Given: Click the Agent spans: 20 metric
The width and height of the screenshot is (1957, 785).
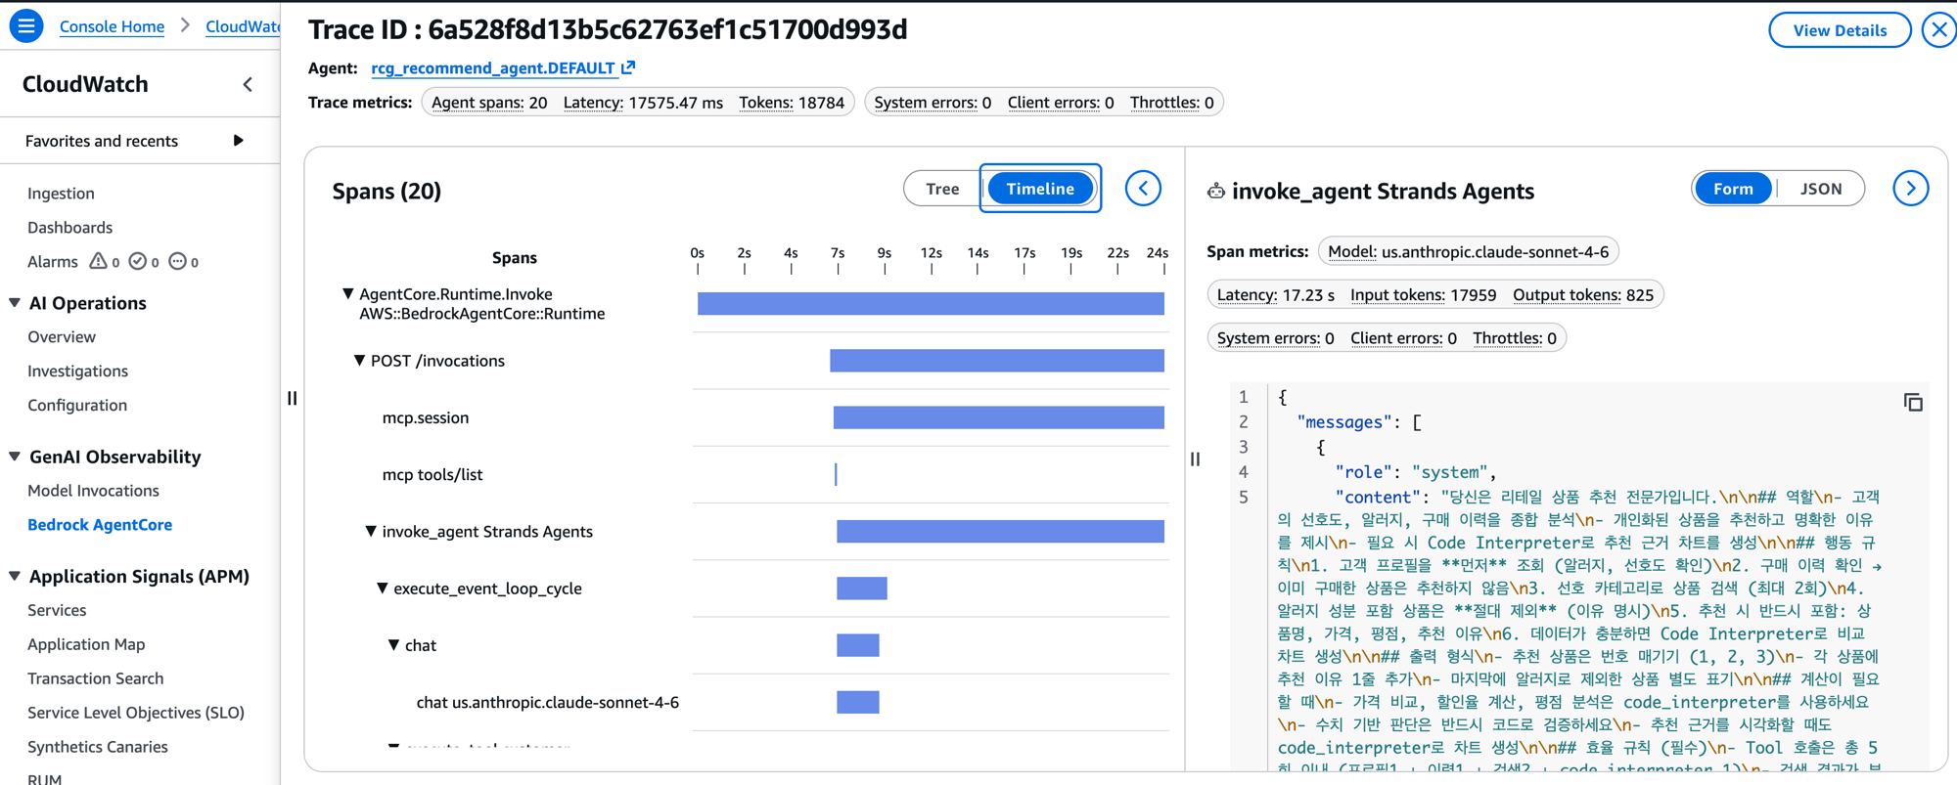Looking at the screenshot, I should (x=489, y=103).
